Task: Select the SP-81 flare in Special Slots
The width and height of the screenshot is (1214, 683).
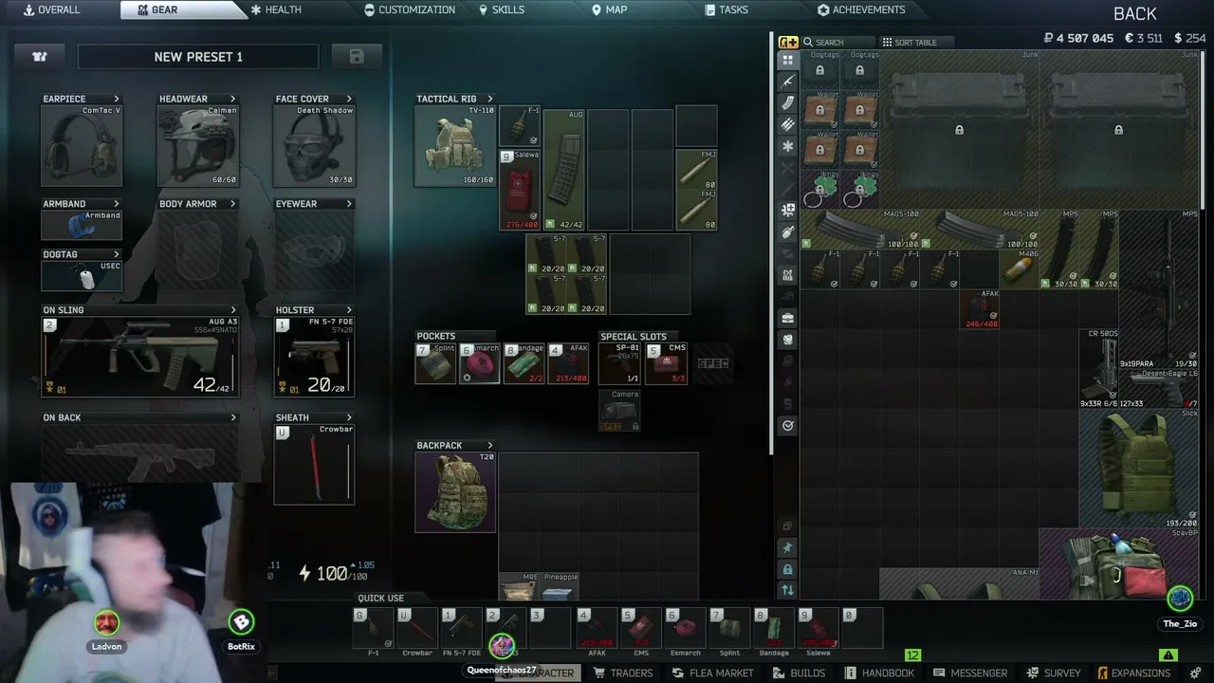Action: tap(618, 364)
